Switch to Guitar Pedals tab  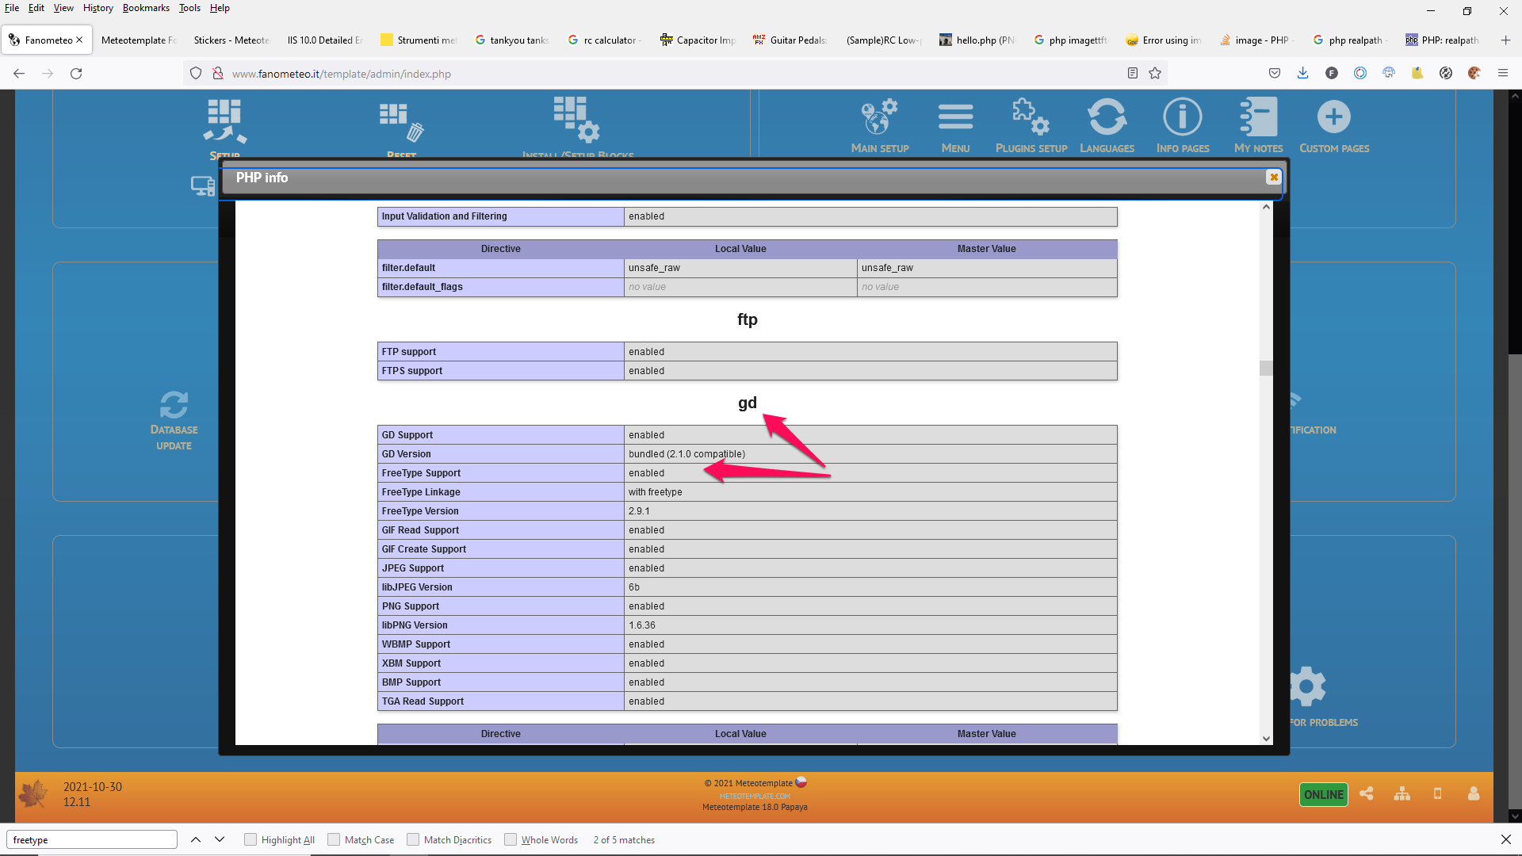click(x=790, y=40)
